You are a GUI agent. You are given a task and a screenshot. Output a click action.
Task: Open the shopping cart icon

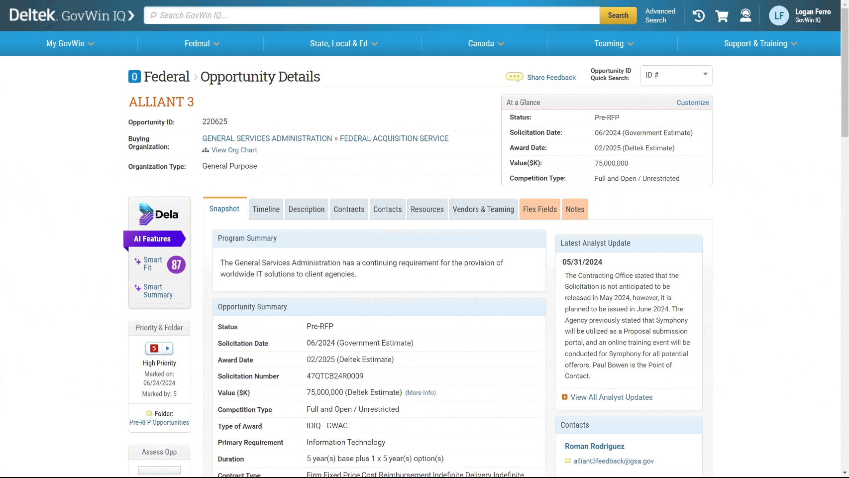[x=722, y=16]
